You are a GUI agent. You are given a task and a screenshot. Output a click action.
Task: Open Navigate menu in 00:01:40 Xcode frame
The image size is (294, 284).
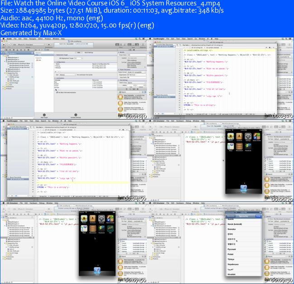coord(33,39)
